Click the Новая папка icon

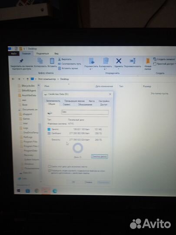(148, 61)
